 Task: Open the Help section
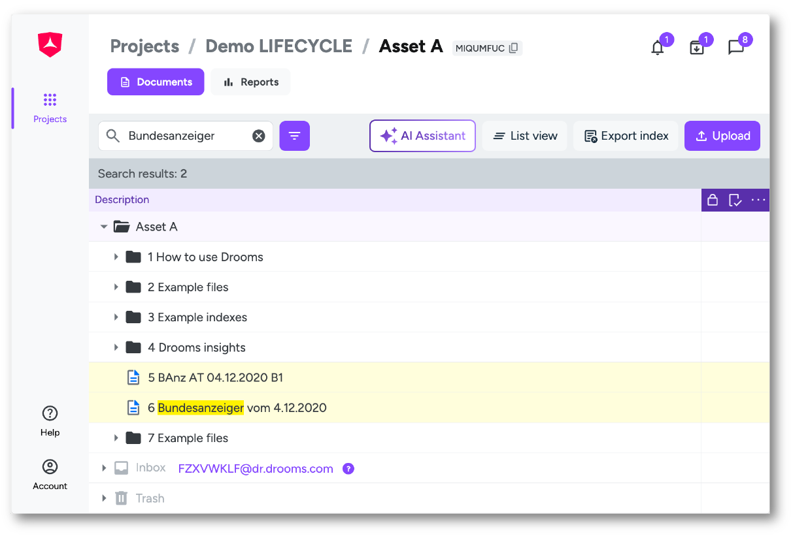[50, 421]
